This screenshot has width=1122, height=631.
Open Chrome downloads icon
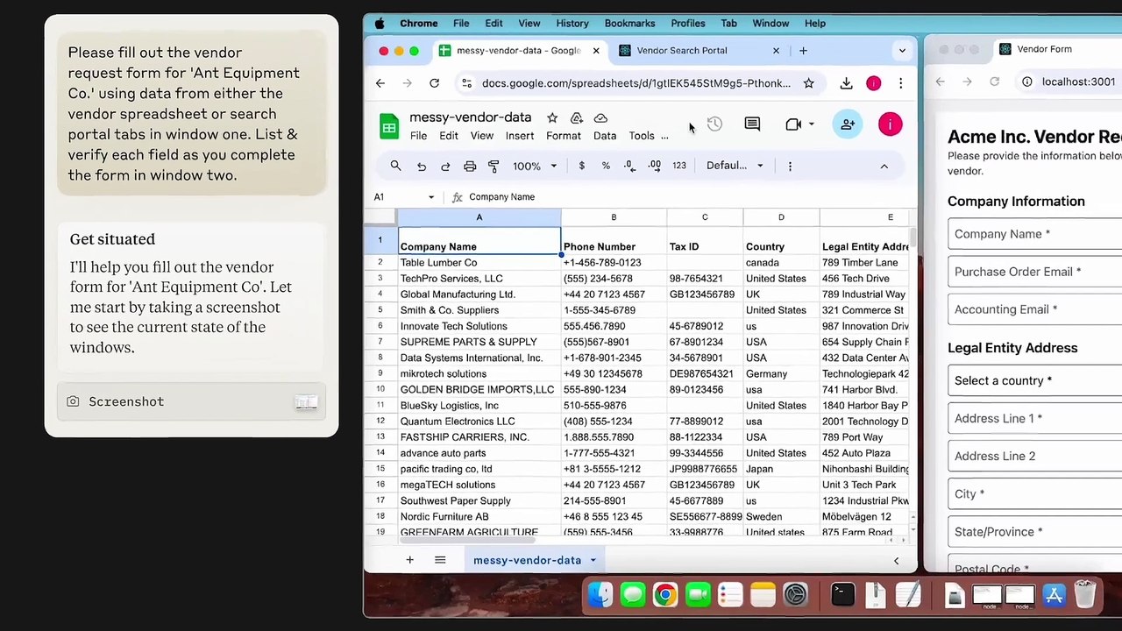pos(846,83)
